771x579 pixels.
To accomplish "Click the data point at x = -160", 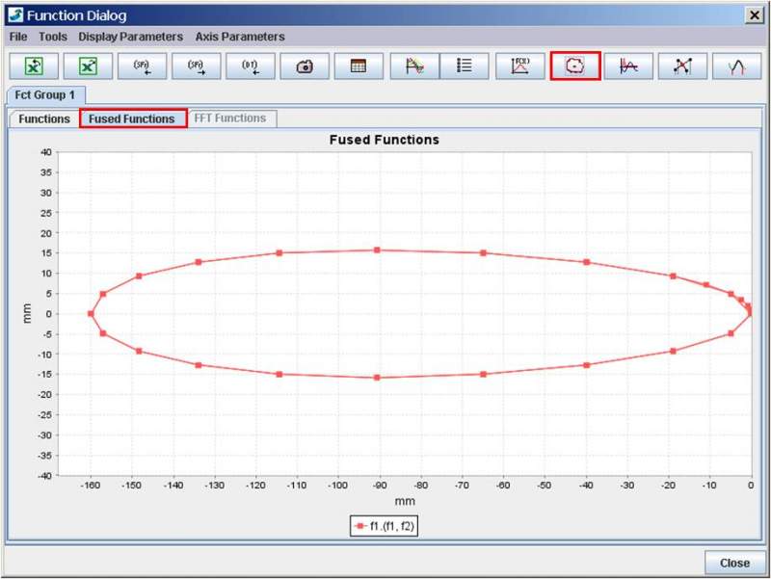I will (x=91, y=313).
